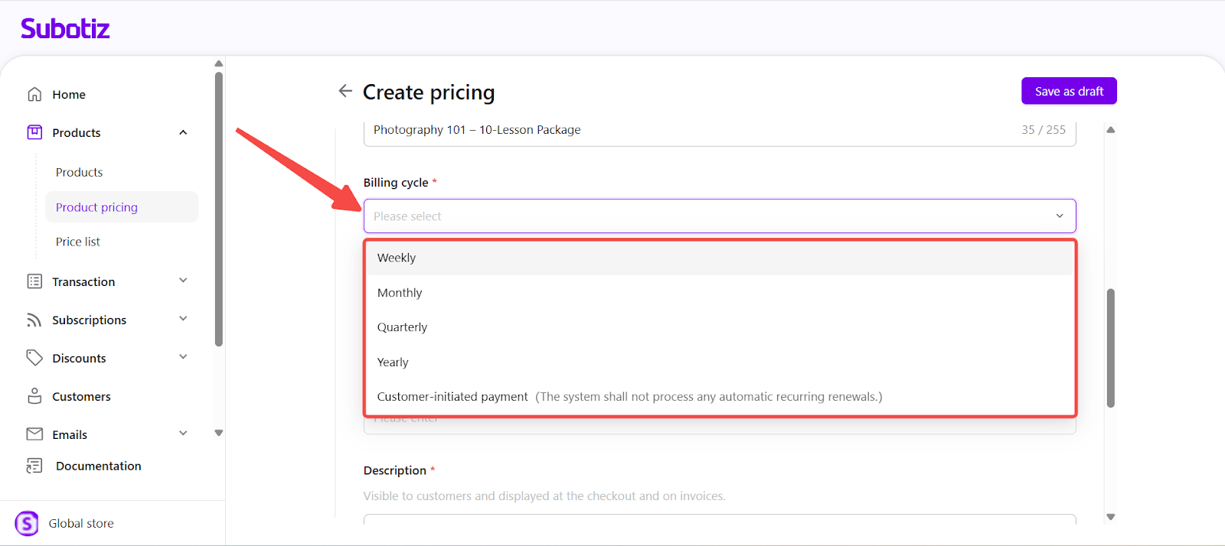Click the Products box icon
Image resolution: width=1225 pixels, height=546 pixels.
pos(34,132)
